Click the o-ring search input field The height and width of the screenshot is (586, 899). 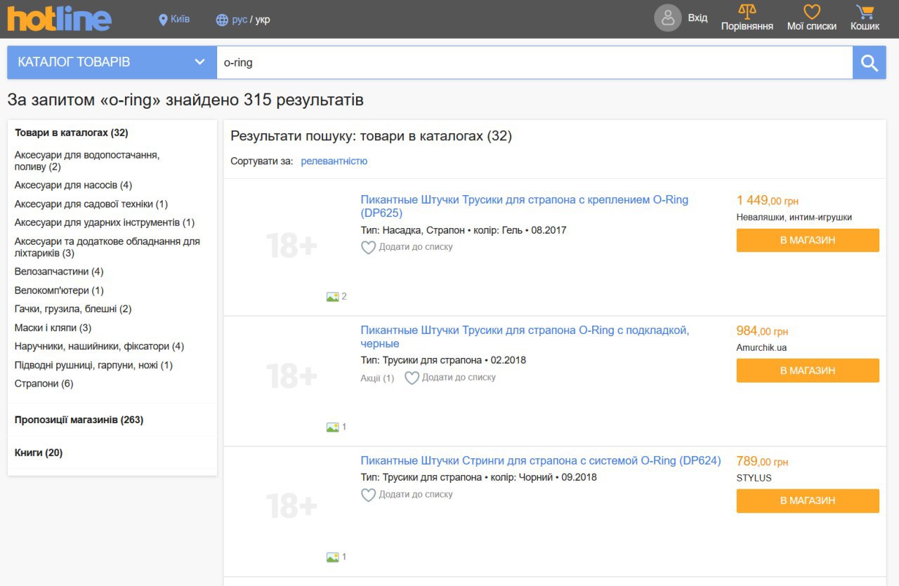point(534,62)
